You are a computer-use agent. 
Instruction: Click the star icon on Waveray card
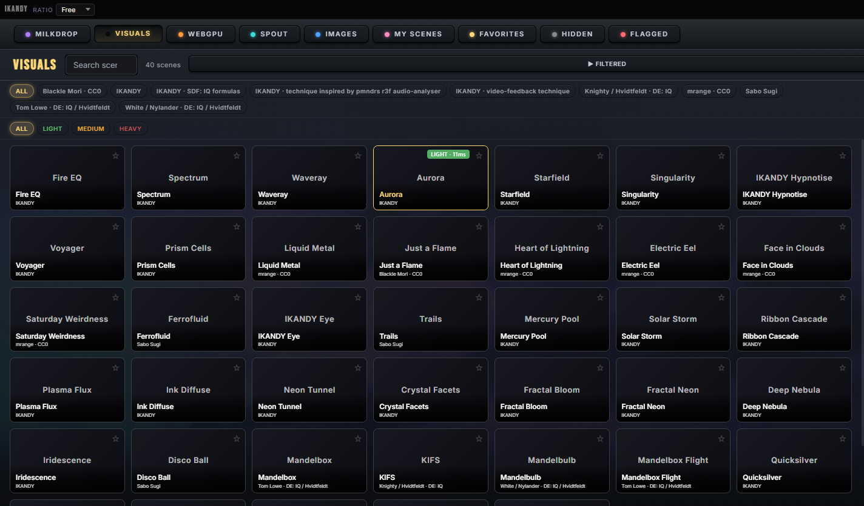tap(358, 156)
